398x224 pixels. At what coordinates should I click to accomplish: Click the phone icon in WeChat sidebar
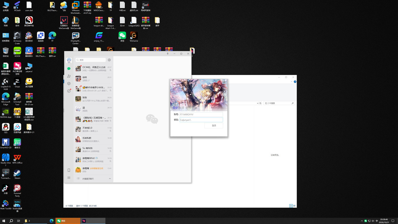point(69,170)
